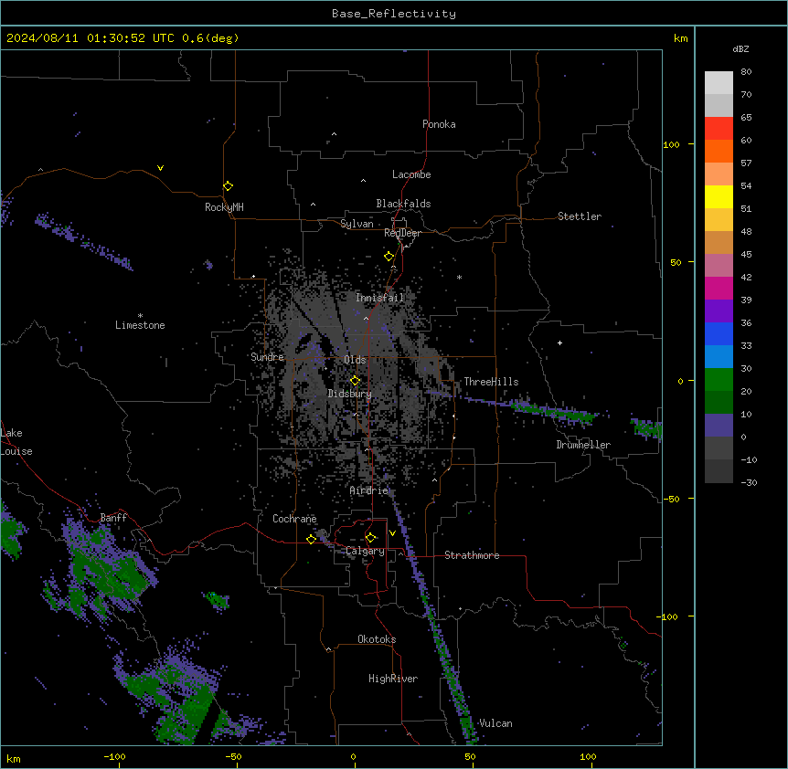Click the Stettler town label
Screen dimensions: 788x769
(580, 216)
